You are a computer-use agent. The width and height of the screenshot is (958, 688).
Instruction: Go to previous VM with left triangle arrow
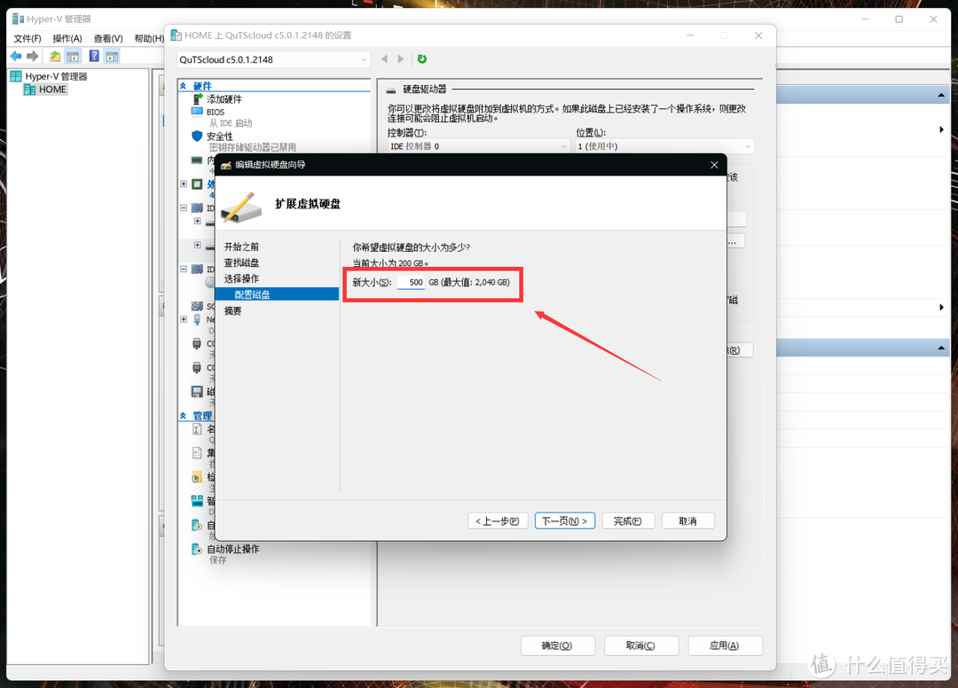pos(384,59)
